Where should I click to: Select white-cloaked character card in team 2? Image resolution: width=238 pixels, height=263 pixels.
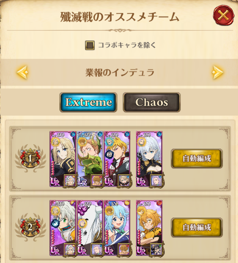[x=90, y=228]
